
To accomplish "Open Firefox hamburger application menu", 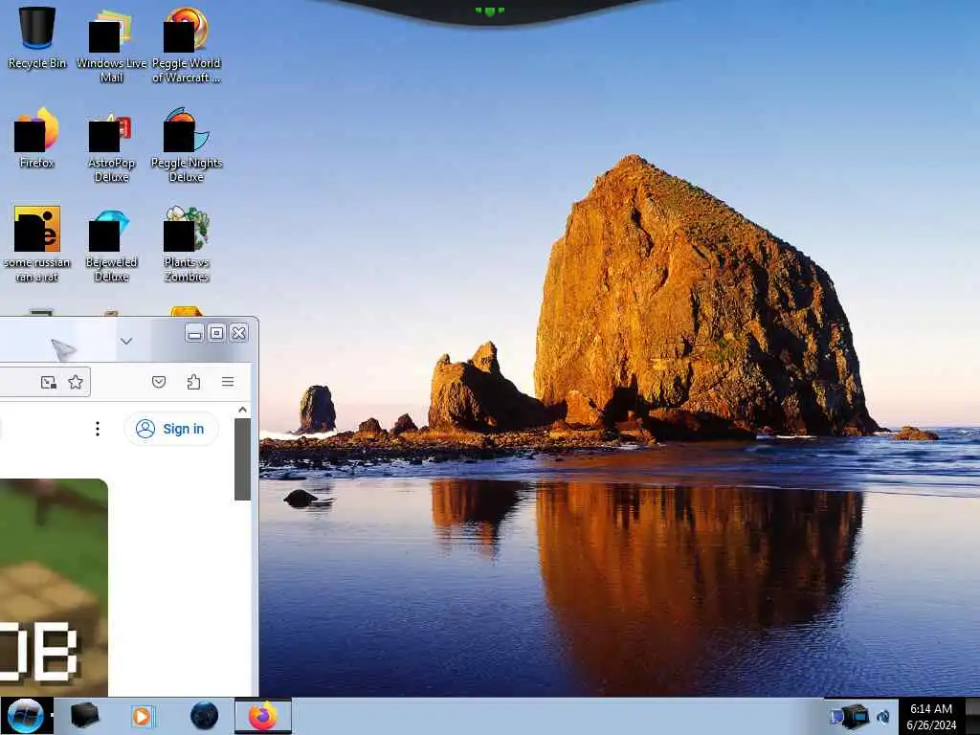I will [x=228, y=382].
